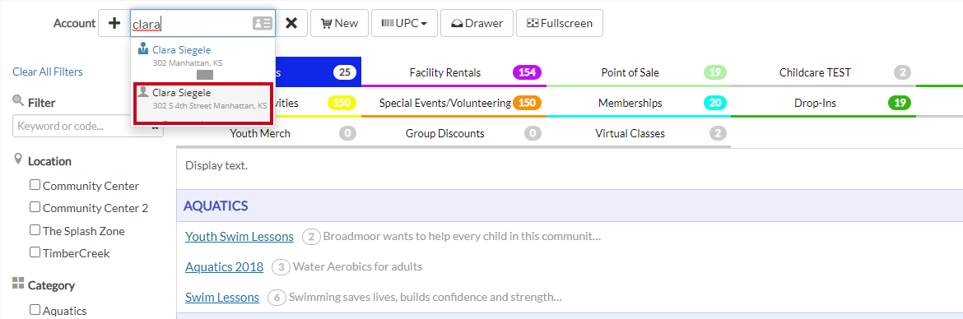Open the Youth Swim Lessons link
The image size is (963, 319).
click(x=240, y=236)
